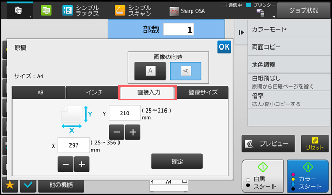
Task: Switch to the 登録サイズ tab
Action: pyautogui.click(x=203, y=92)
